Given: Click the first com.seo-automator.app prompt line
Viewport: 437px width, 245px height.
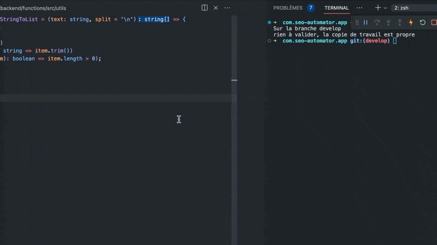Looking at the screenshot, I should click(315, 22).
